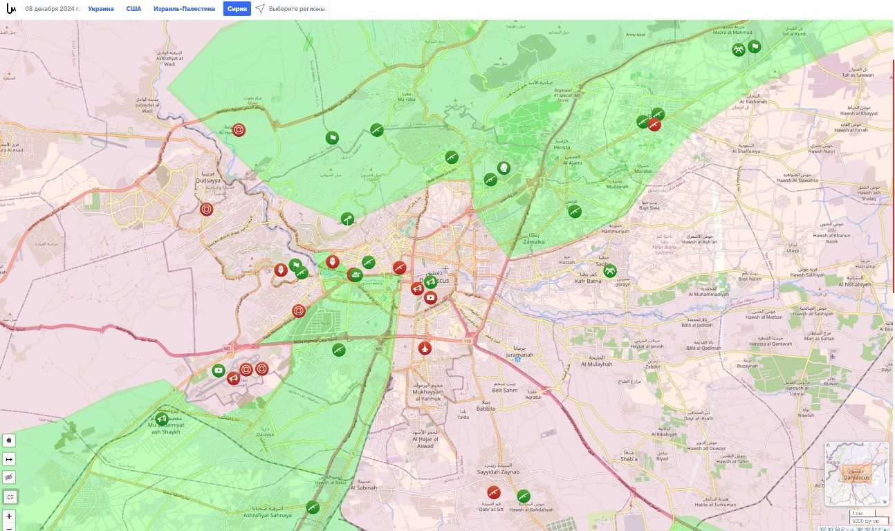Open the tank marker west of Damascus center
Image resolution: width=895 pixels, height=531 pixels.
(355, 274)
